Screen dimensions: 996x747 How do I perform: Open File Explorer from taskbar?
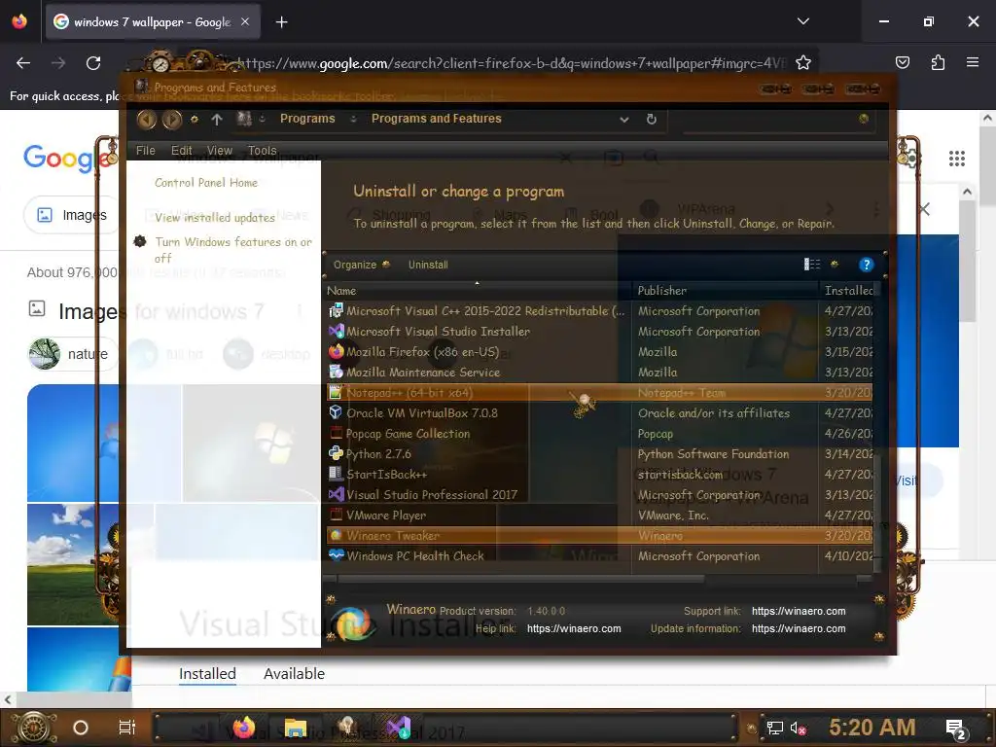296,728
